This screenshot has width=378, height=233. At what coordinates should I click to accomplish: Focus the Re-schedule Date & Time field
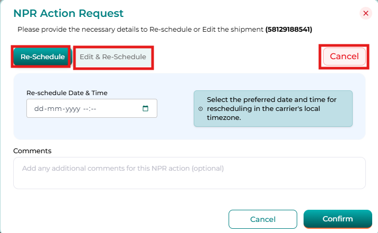coord(84,109)
